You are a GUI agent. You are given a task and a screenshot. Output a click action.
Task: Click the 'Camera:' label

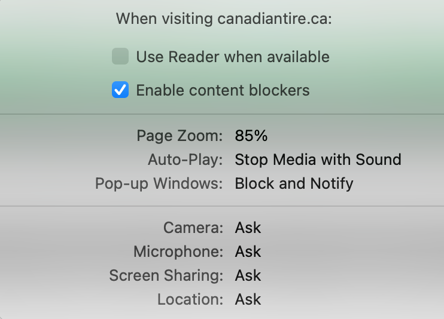tap(193, 228)
